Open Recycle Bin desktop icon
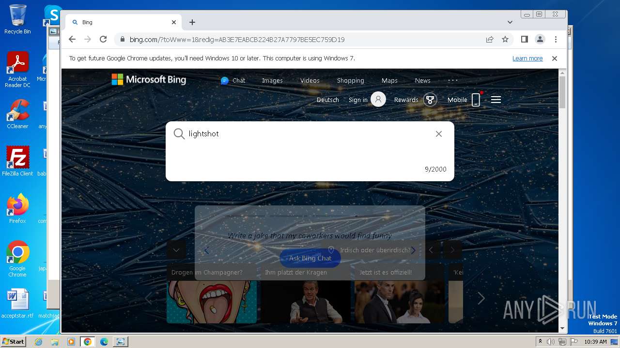This screenshot has height=348, width=620. click(x=17, y=19)
